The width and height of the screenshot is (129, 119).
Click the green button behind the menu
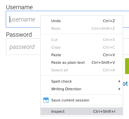click(127, 66)
